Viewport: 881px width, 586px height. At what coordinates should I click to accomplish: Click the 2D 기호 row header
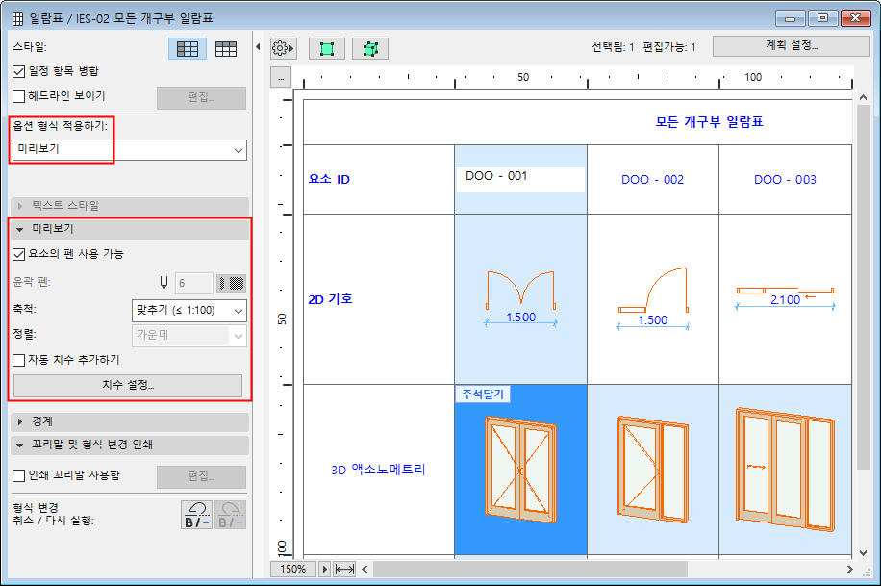click(331, 299)
